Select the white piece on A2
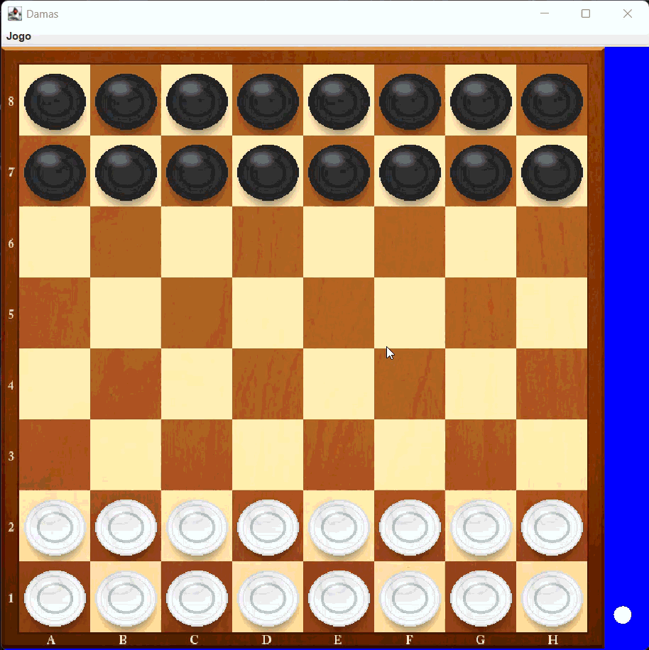The height and width of the screenshot is (650, 649). (55, 527)
